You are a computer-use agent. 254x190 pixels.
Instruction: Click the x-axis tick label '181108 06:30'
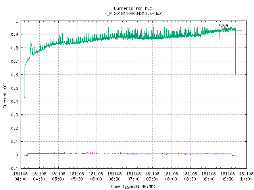click(x=115, y=177)
